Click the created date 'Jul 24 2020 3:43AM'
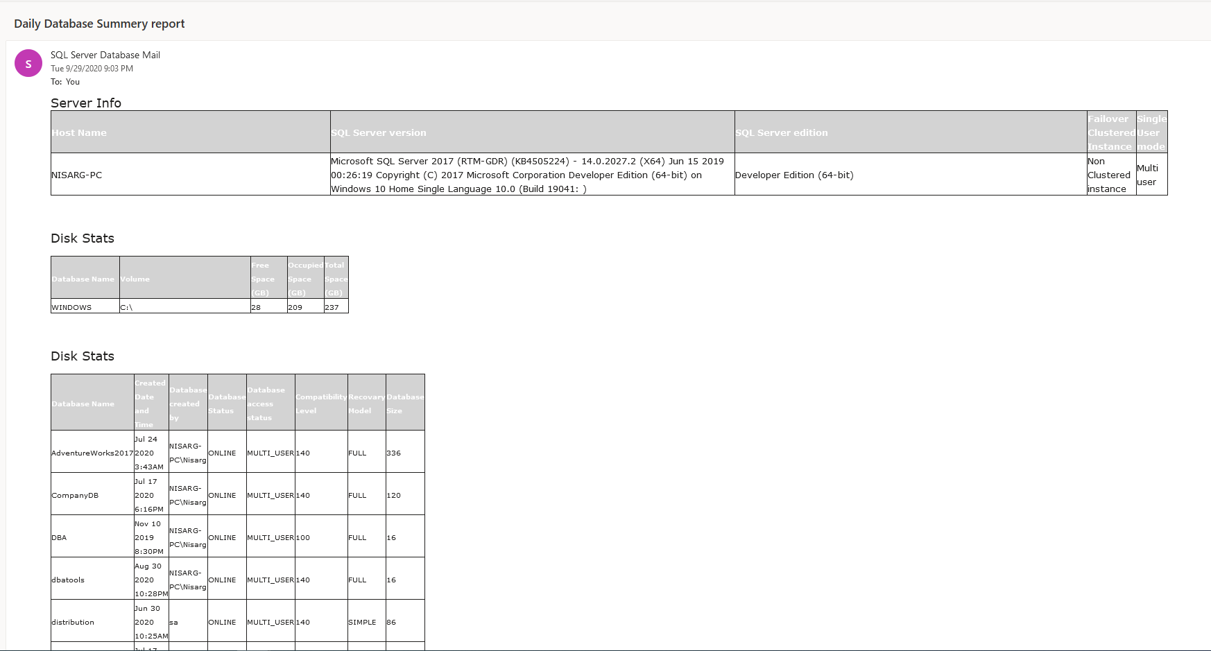This screenshot has height=651, width=1211. [151, 452]
